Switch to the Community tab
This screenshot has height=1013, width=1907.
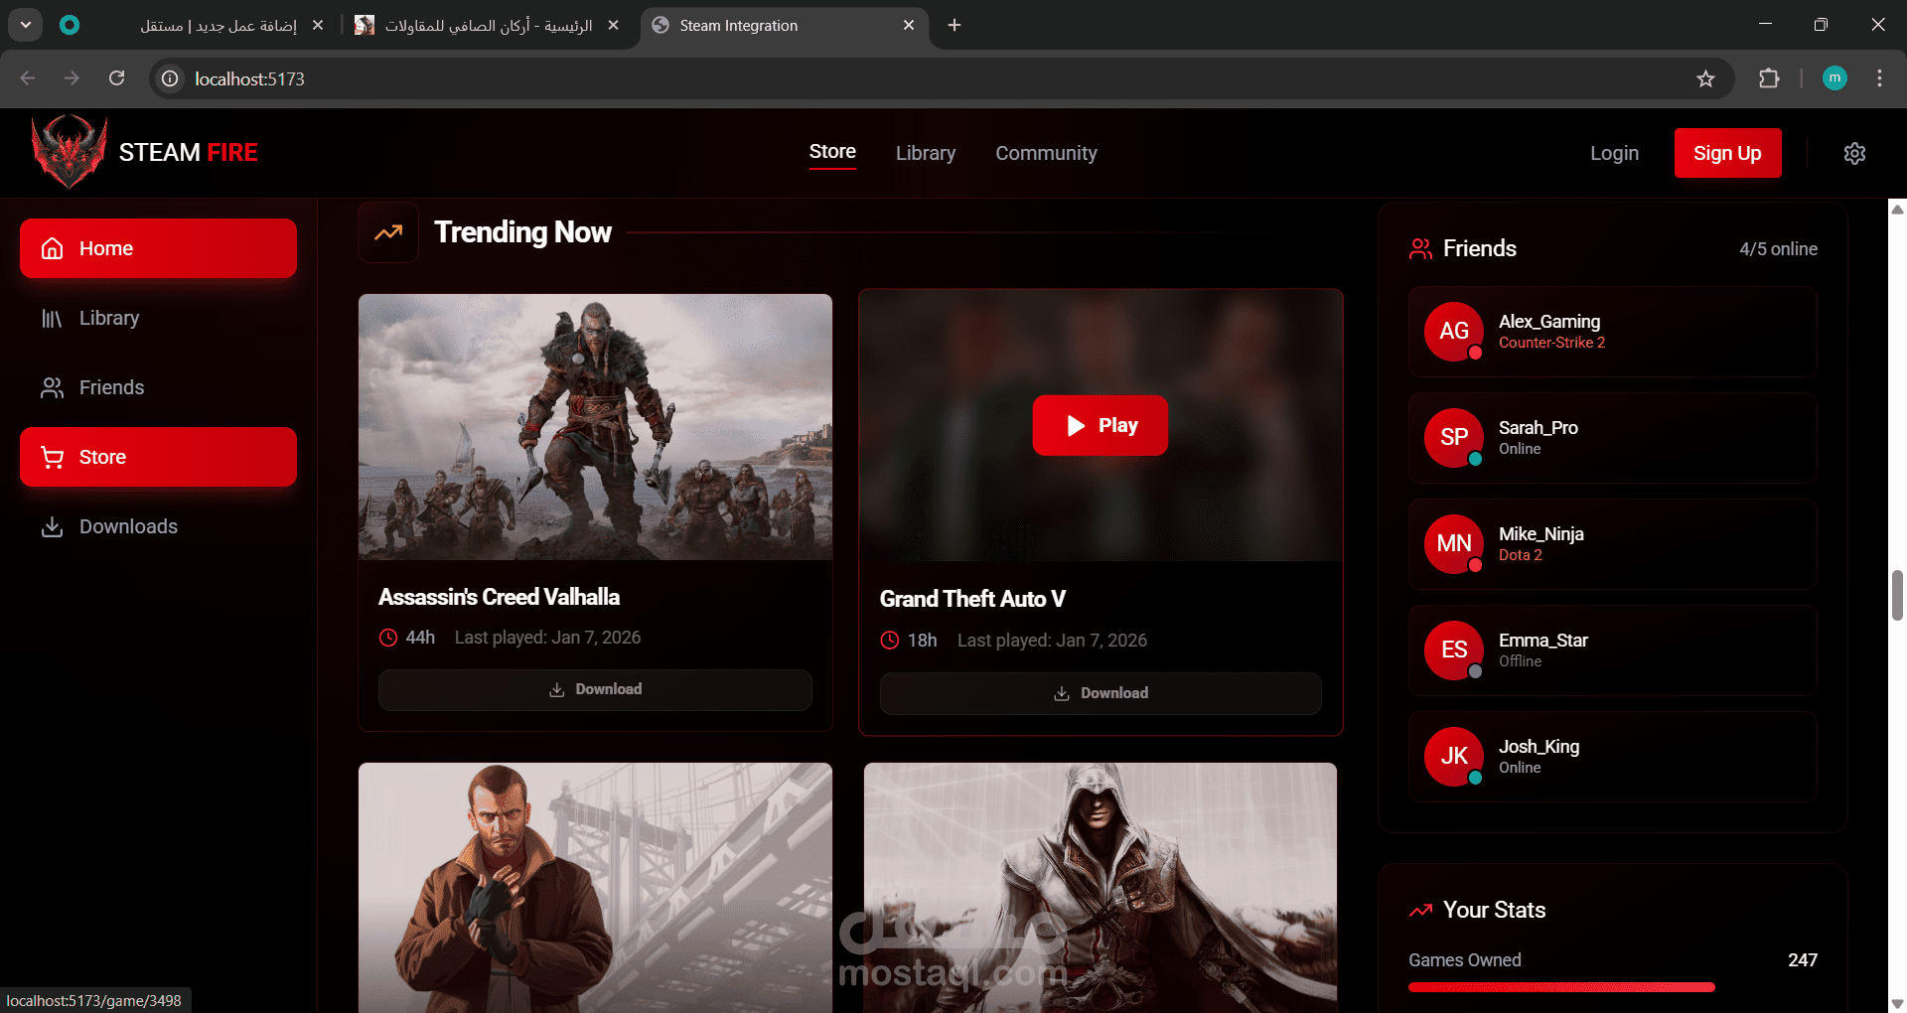(1046, 153)
